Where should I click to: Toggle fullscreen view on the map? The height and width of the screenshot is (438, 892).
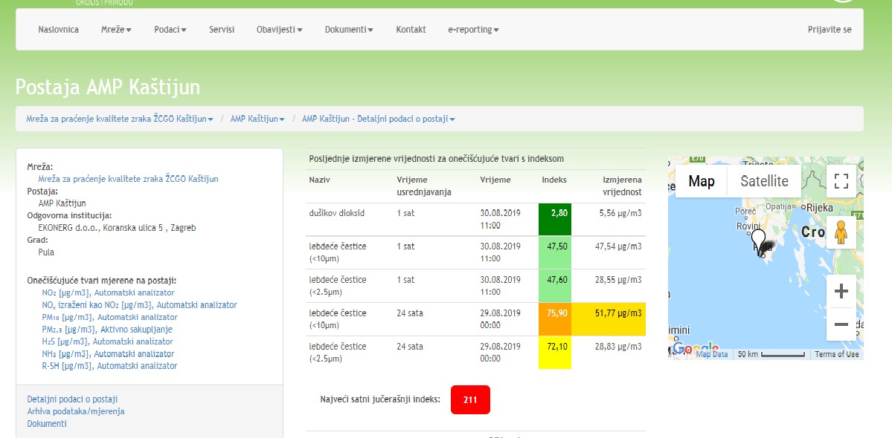click(x=841, y=181)
